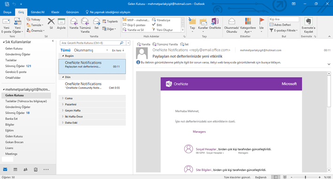Forward the message with the İlet ribbon icon
This screenshot has width=333, height=179.
[96, 23]
